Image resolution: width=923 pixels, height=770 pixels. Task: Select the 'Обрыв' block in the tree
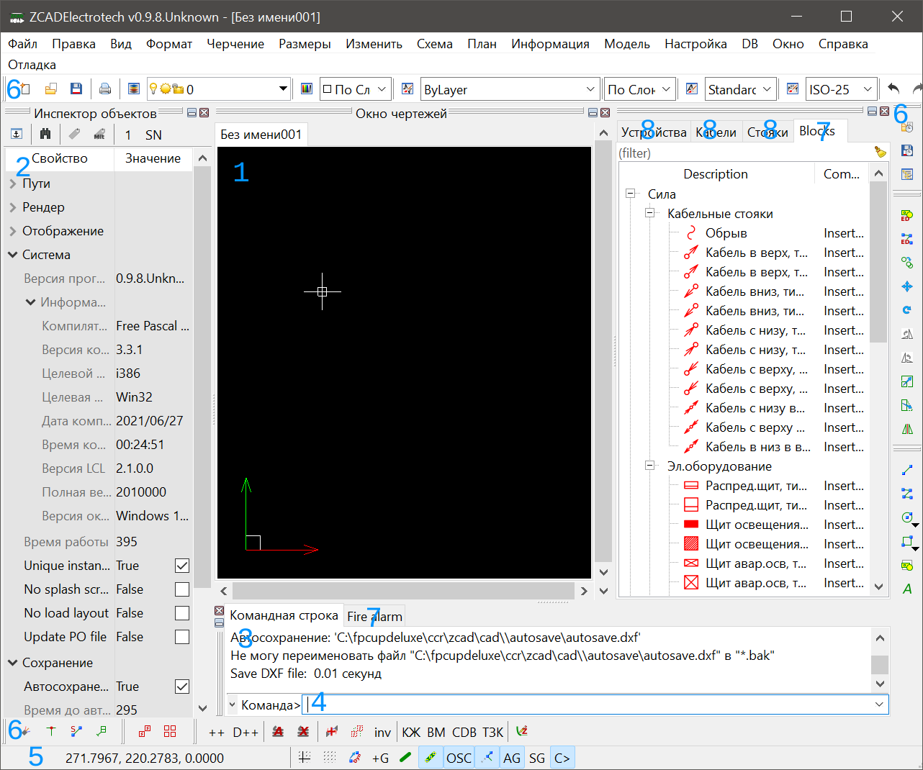(726, 233)
